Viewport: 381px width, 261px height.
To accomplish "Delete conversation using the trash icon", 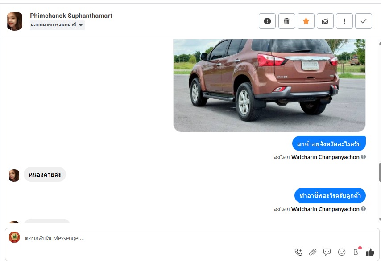I will coord(286,21).
